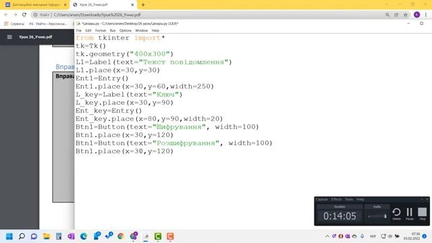Open the Увійти Херсонськ... bookmark

pyautogui.click(x=48, y=24)
